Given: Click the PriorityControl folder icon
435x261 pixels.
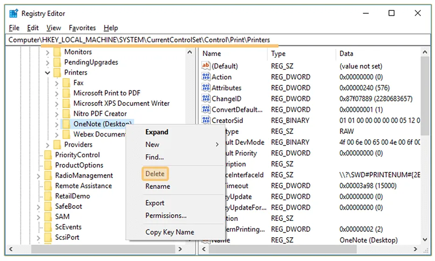Looking at the screenshot, I should [48, 155].
